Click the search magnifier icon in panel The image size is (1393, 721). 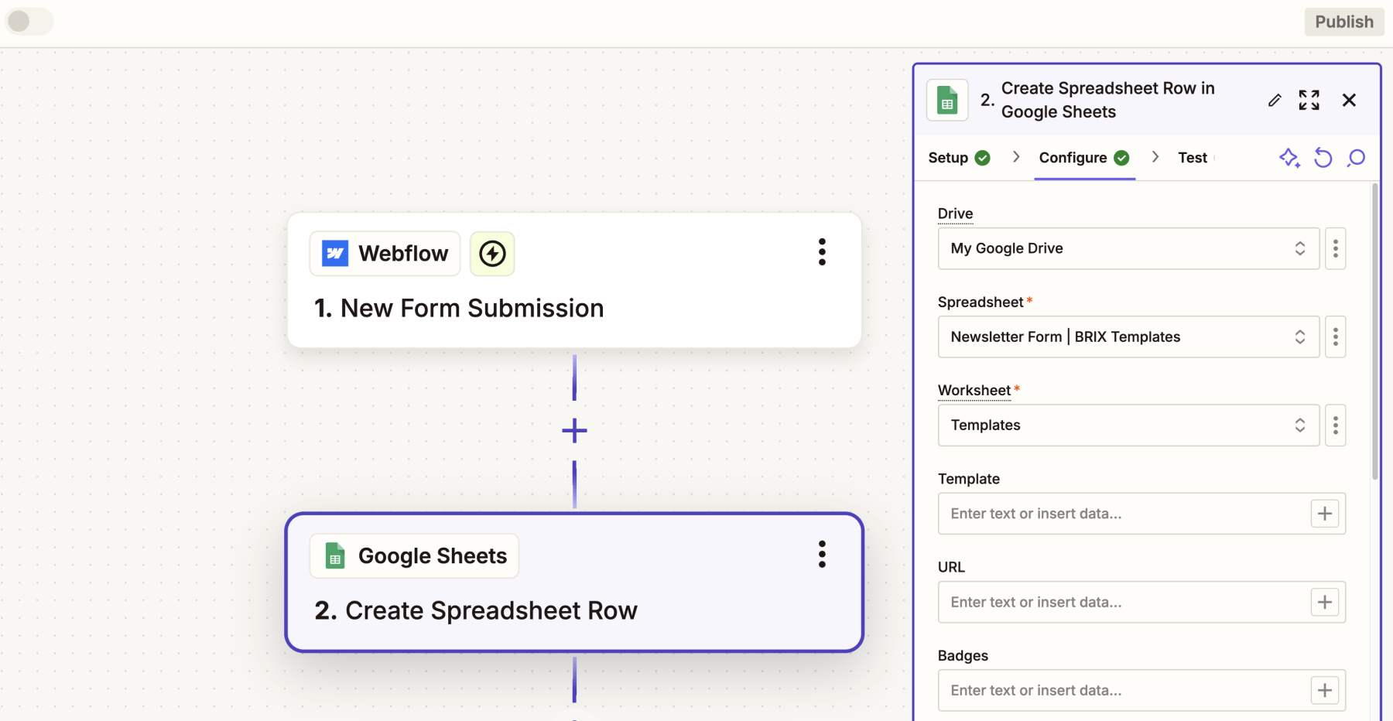[x=1356, y=158]
